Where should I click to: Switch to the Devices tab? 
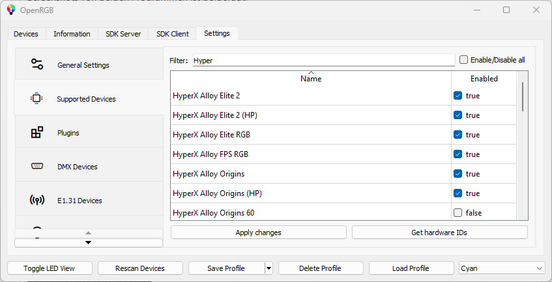26,34
